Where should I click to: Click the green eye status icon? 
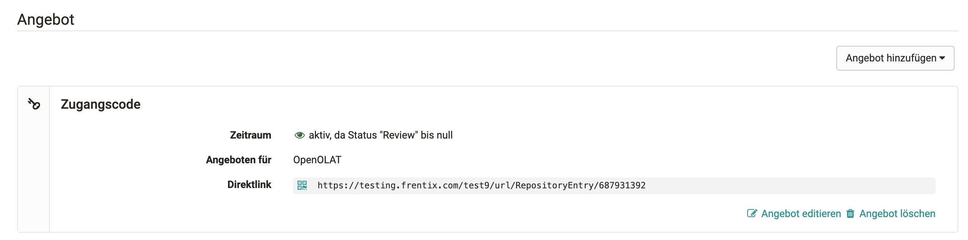300,135
